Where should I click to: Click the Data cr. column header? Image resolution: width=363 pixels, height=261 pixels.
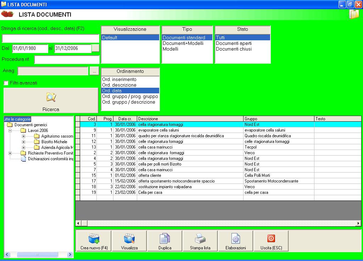(125, 119)
